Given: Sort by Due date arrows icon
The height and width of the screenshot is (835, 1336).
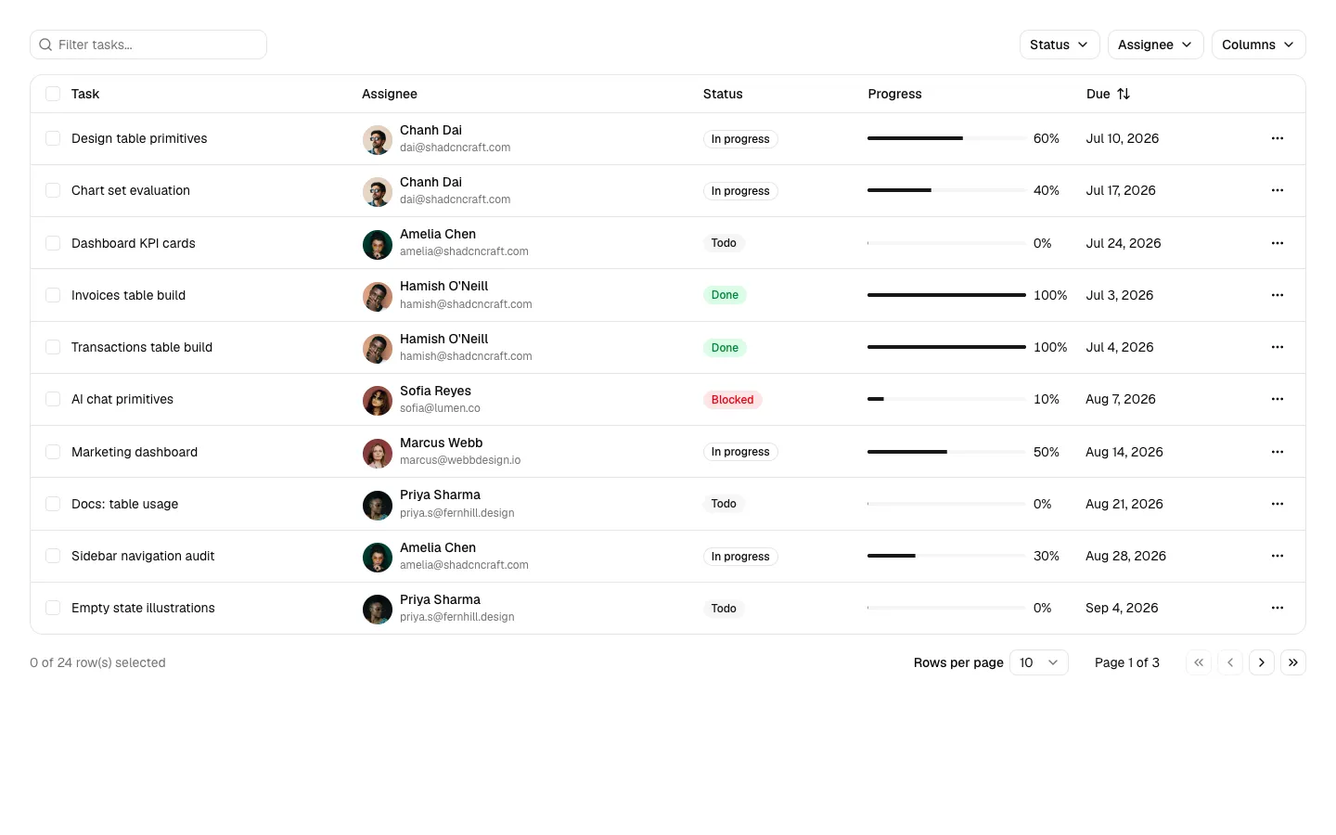Looking at the screenshot, I should 1124,94.
